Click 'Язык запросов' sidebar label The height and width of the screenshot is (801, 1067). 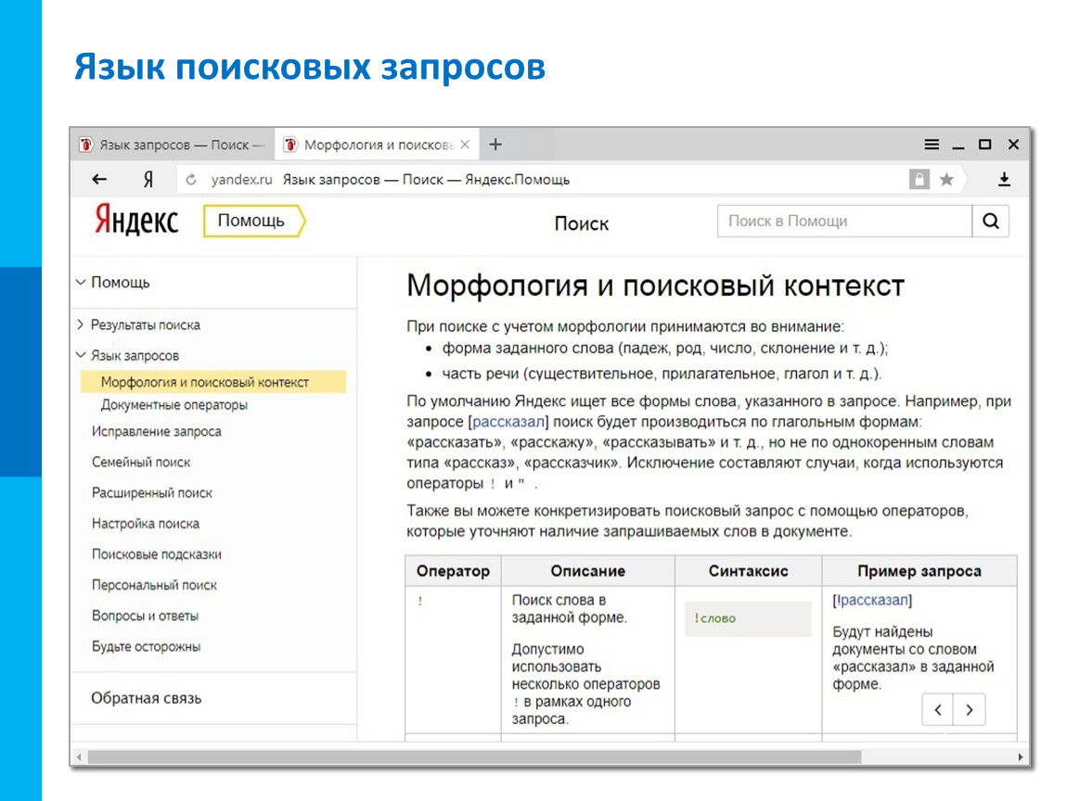click(x=135, y=356)
